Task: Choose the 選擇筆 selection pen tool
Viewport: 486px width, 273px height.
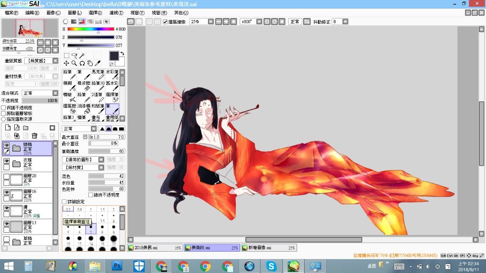Action: click(112, 98)
